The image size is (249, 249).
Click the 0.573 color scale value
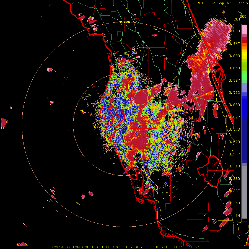[x=234, y=129]
